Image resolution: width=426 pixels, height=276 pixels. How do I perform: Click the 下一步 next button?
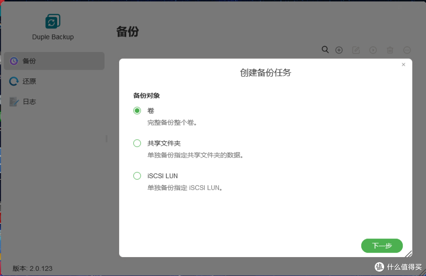[382, 246]
